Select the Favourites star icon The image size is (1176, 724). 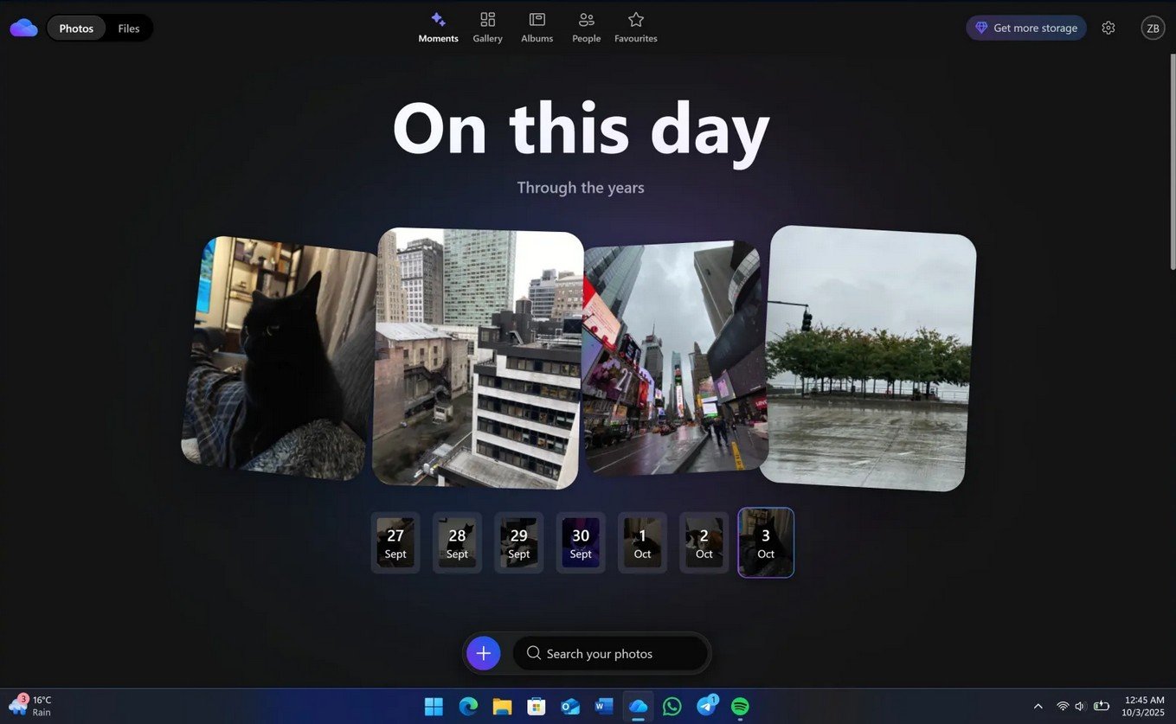[635, 19]
